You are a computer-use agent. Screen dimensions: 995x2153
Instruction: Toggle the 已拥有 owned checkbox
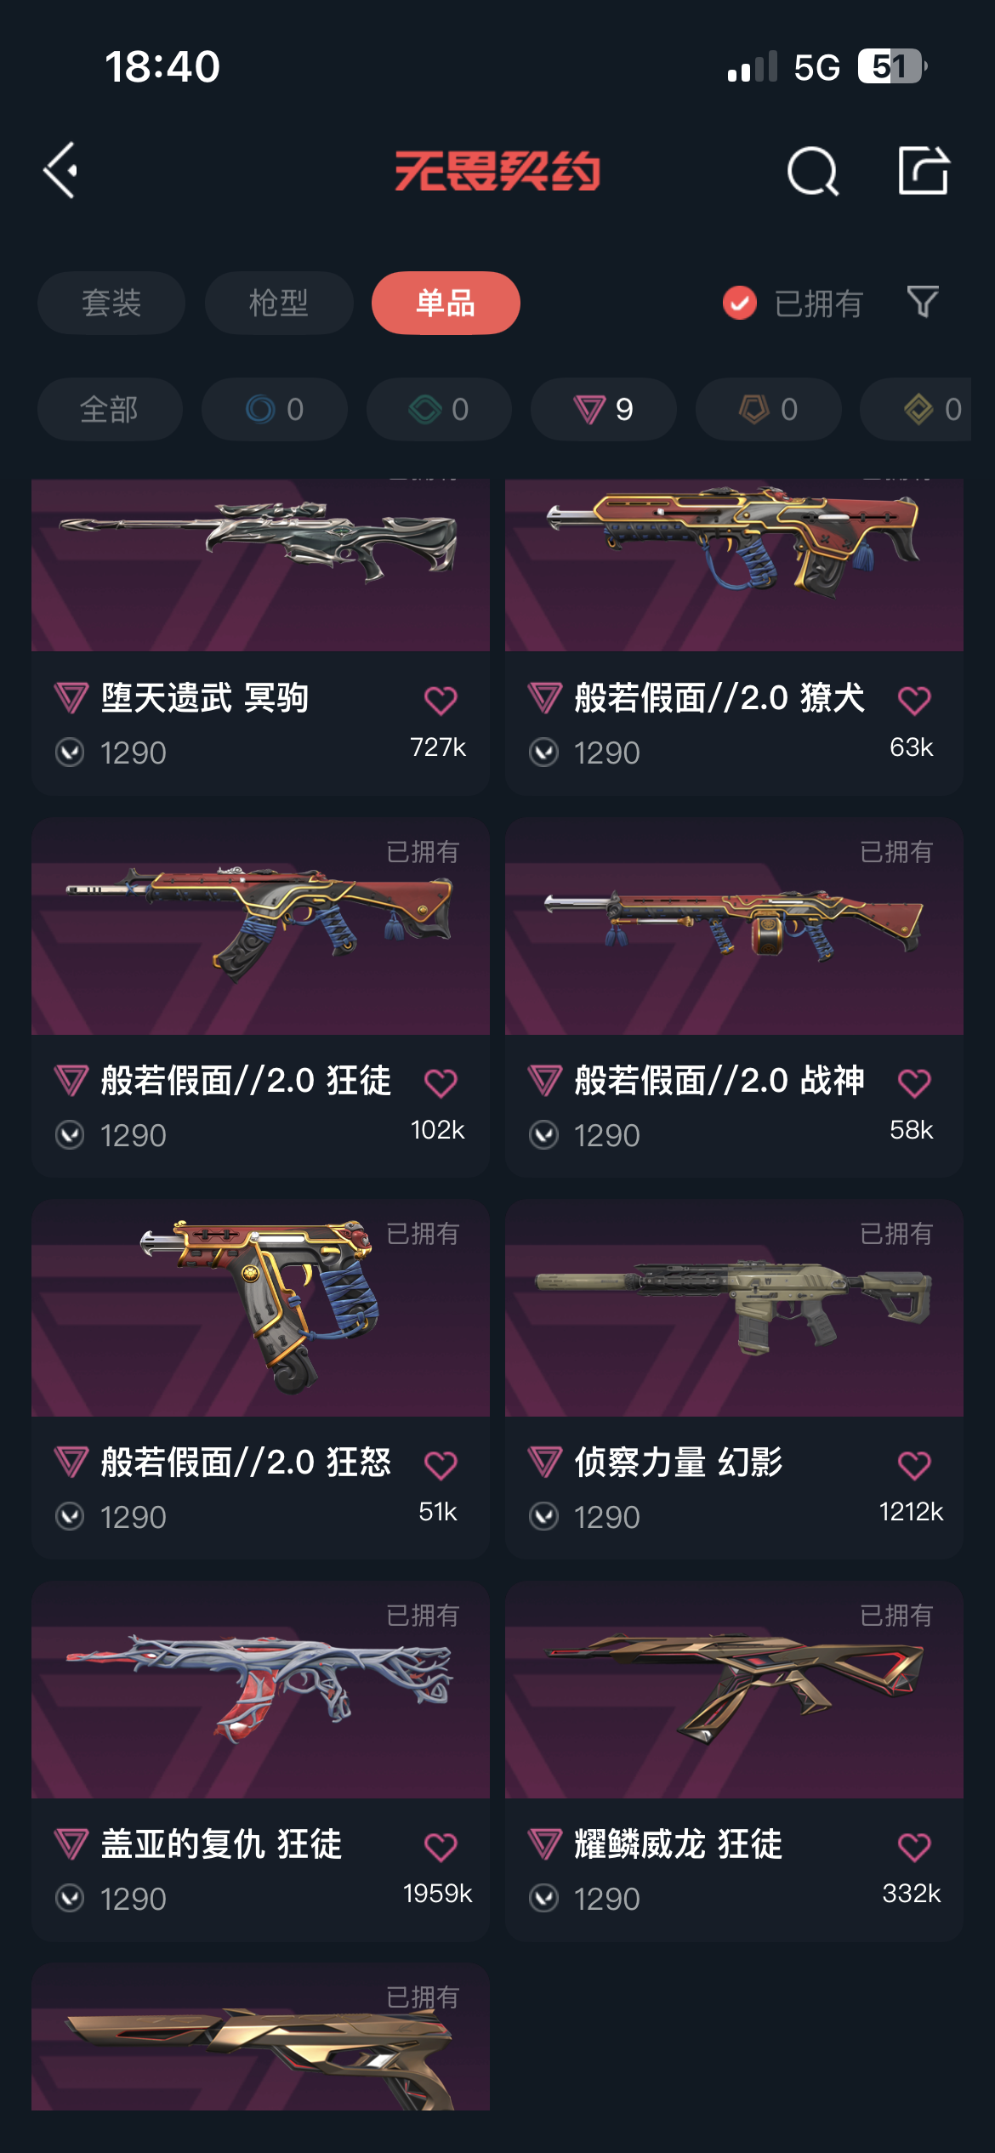point(740,303)
